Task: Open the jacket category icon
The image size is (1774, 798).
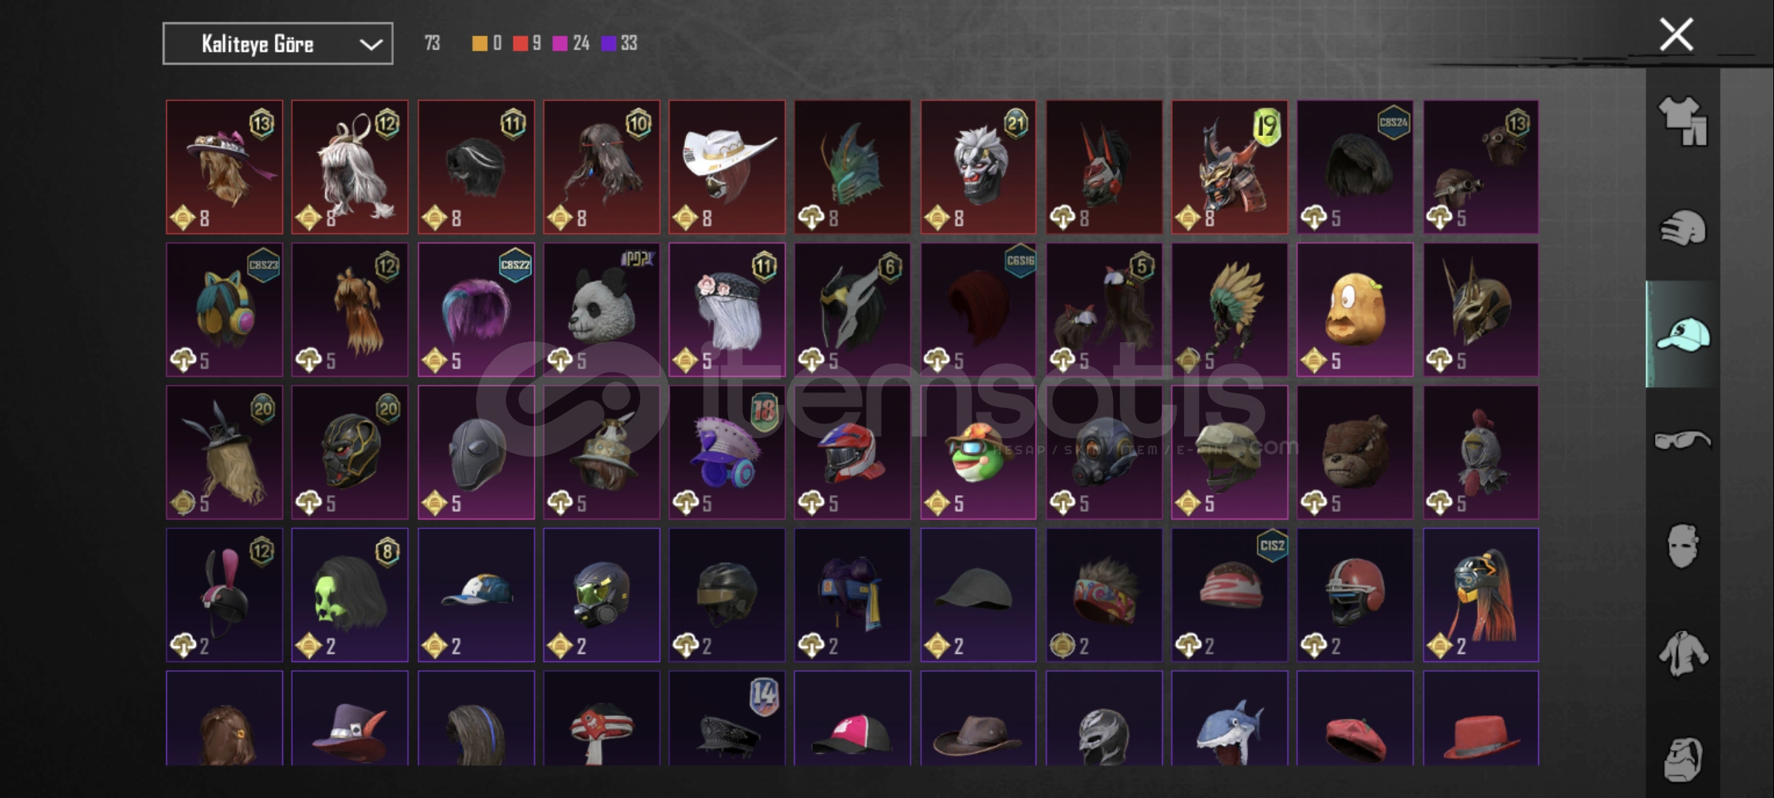Action: (1682, 653)
